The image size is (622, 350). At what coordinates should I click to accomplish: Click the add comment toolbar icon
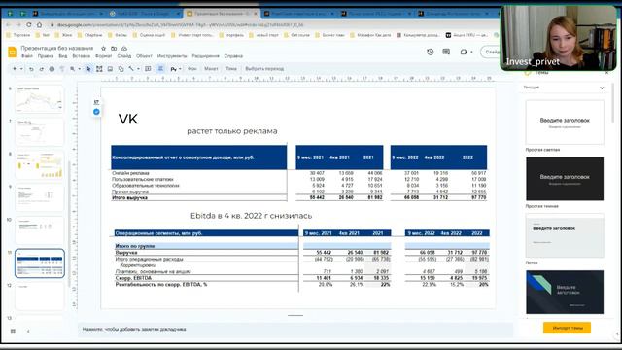tap(148, 69)
